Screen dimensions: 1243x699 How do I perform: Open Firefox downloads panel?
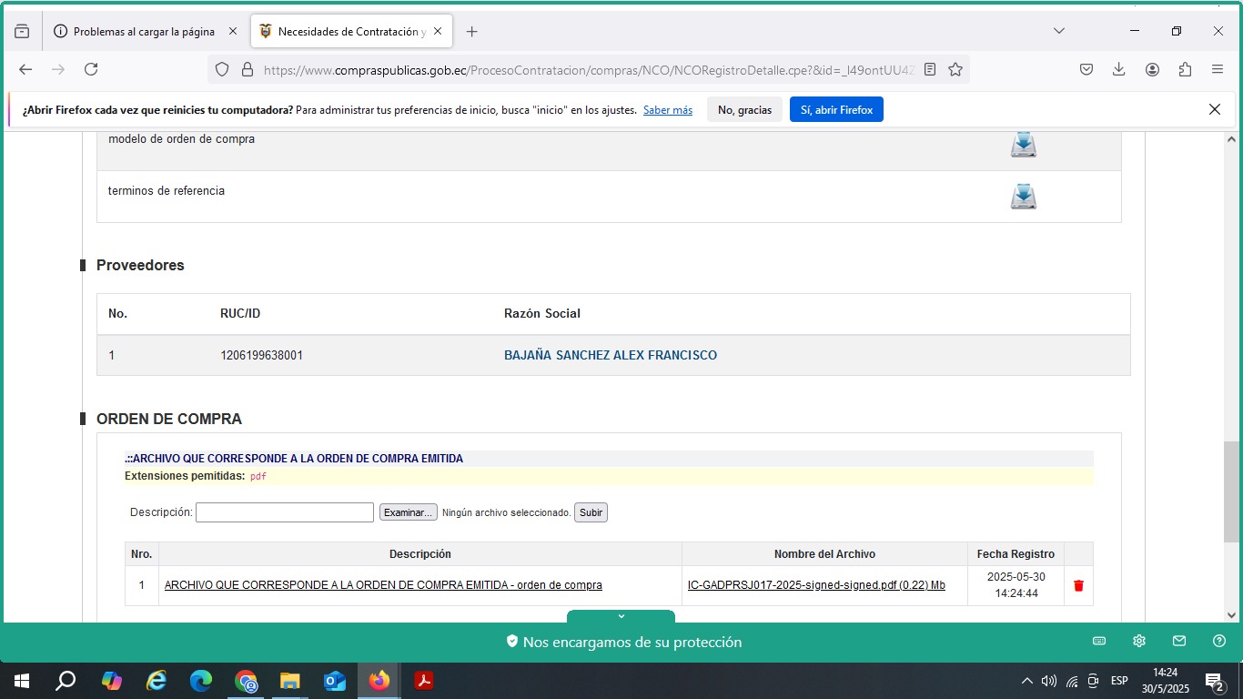click(1119, 69)
